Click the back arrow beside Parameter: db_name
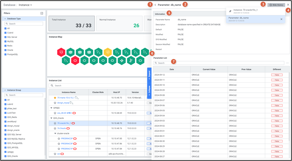 pos(155,5)
